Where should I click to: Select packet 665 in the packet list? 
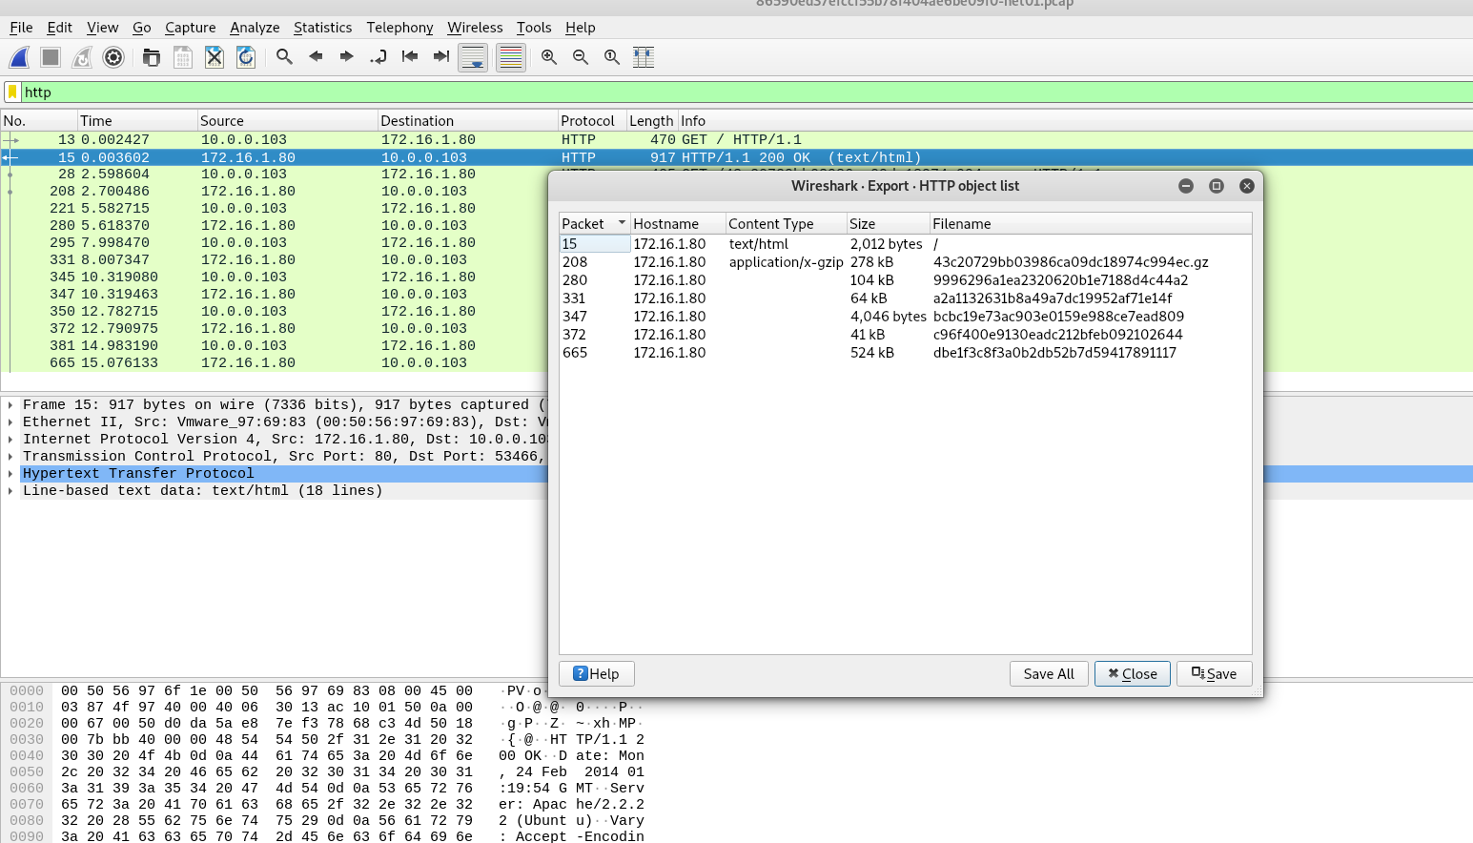[275, 363]
